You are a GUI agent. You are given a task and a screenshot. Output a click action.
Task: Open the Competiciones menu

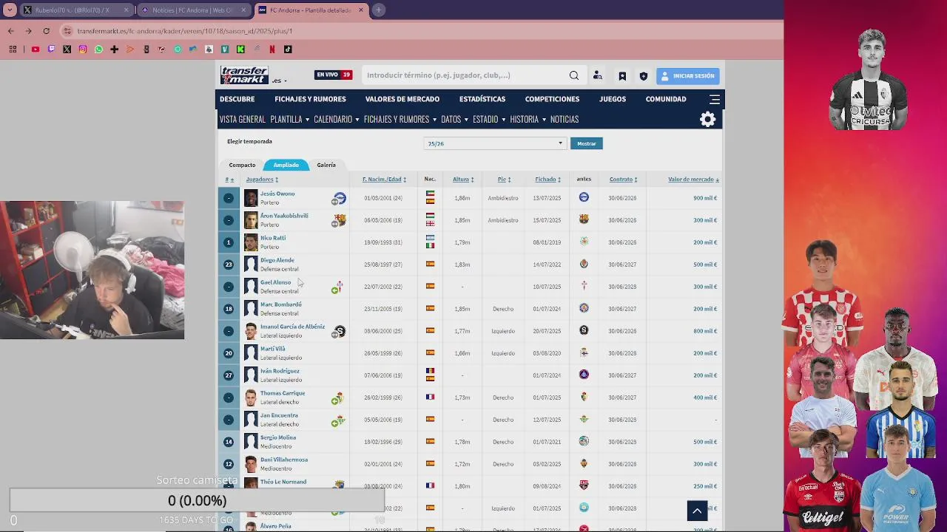coord(552,99)
